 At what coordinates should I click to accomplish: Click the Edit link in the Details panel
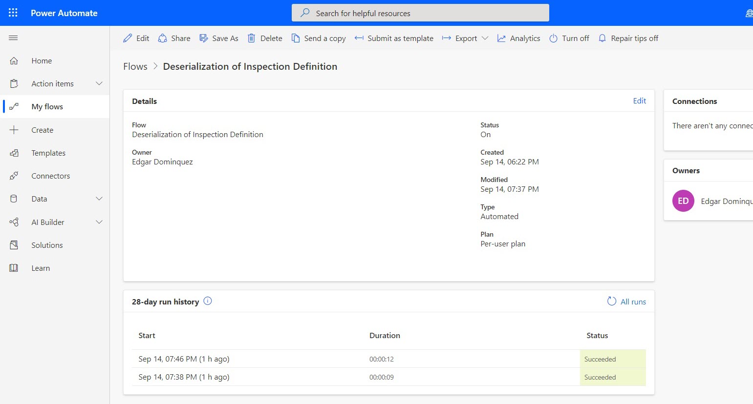point(639,101)
